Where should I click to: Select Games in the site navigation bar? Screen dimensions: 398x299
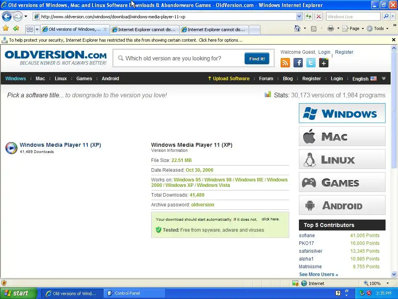[x=84, y=79]
